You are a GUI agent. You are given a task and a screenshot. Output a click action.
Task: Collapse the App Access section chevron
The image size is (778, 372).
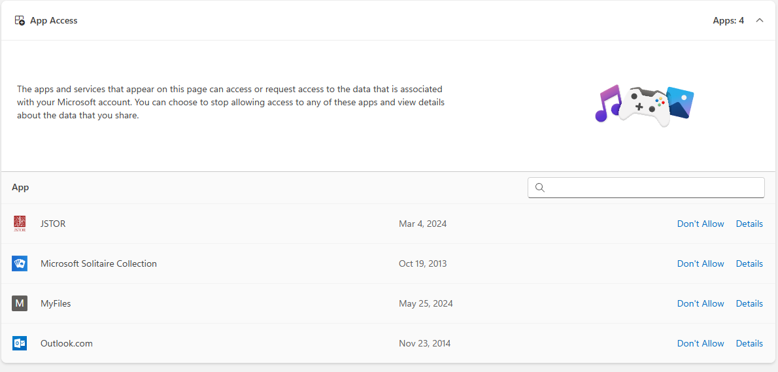click(x=760, y=20)
